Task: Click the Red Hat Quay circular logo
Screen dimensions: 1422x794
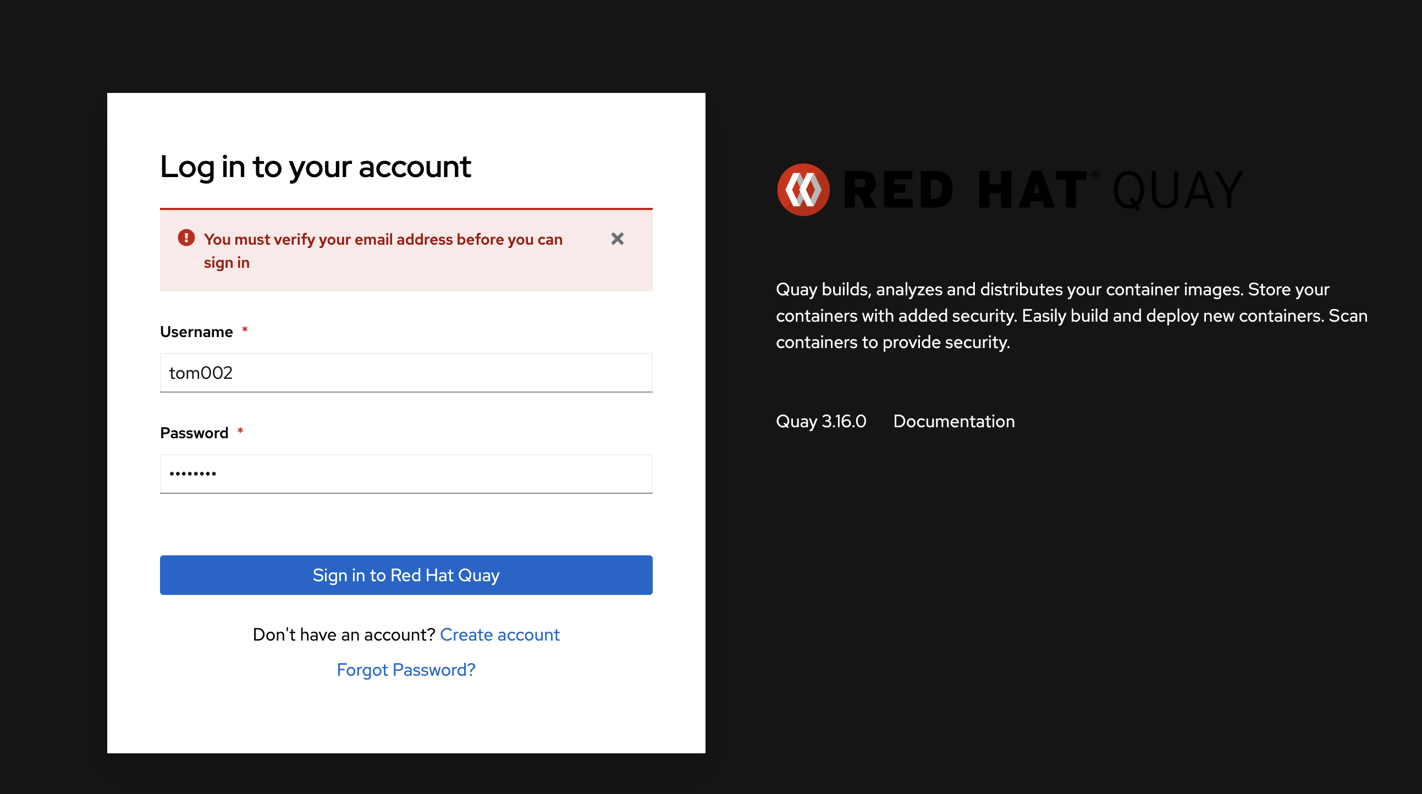Action: [x=803, y=189]
